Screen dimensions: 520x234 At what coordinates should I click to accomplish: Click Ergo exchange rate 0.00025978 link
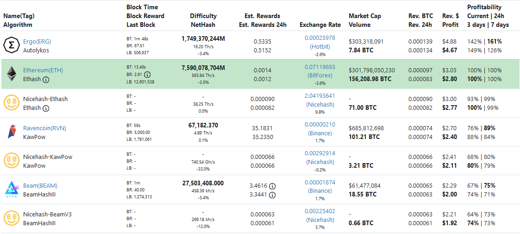pyautogui.click(x=320, y=38)
